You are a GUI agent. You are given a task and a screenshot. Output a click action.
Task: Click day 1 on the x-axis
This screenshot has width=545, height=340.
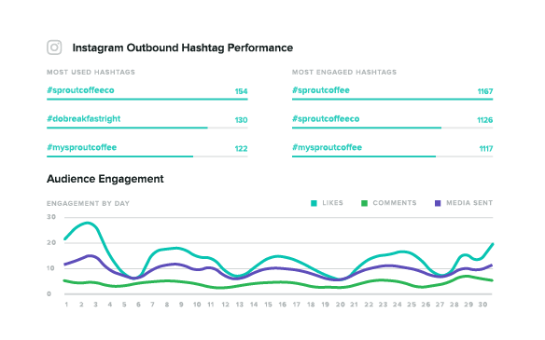pyautogui.click(x=66, y=305)
